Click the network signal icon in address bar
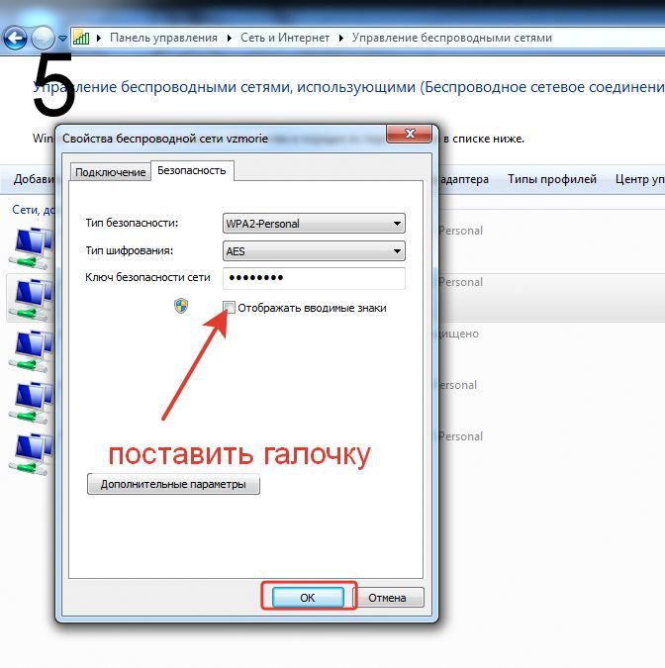 tap(81, 38)
